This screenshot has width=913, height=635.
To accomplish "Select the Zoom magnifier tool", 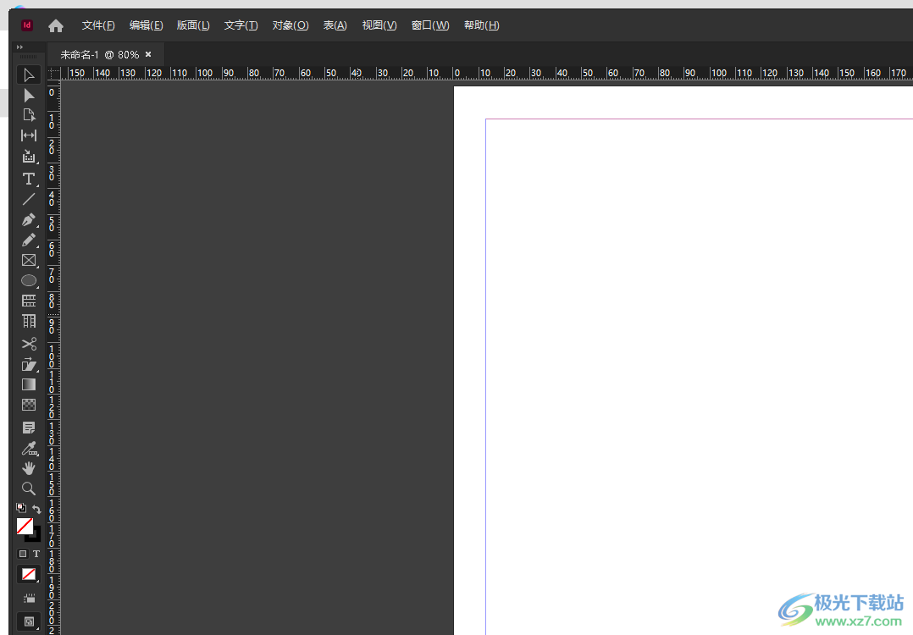I will pos(29,489).
